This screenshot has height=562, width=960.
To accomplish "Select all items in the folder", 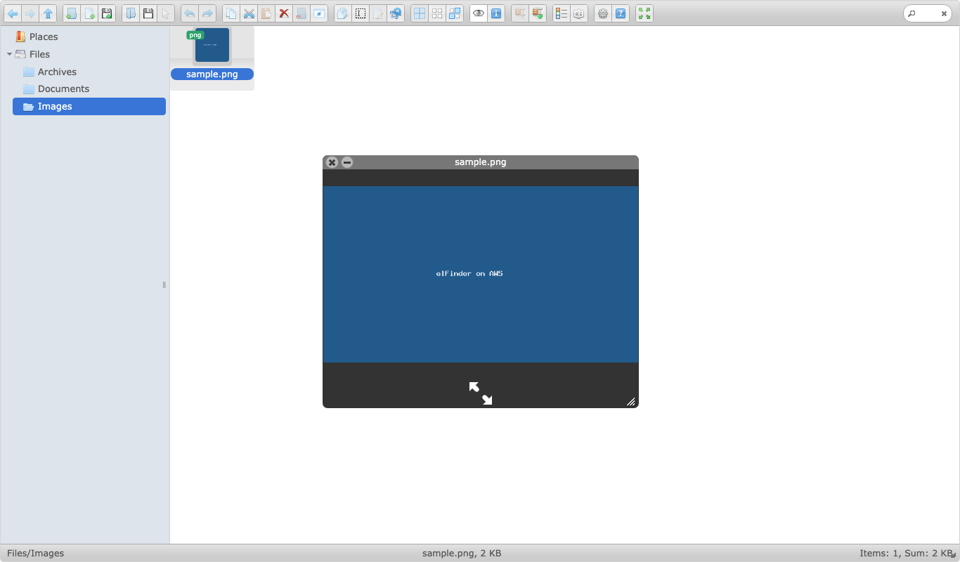I will tap(420, 13).
